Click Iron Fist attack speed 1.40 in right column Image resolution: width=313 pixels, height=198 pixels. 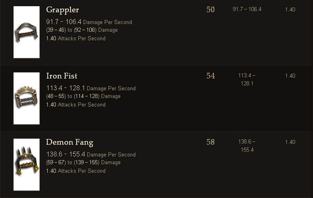click(290, 76)
